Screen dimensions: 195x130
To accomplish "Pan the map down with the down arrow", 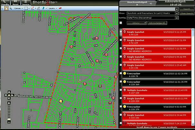I will [9, 99].
